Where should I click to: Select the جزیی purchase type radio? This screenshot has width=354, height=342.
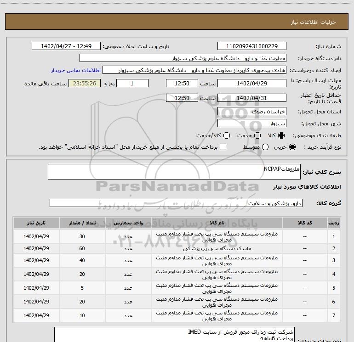click(292, 147)
